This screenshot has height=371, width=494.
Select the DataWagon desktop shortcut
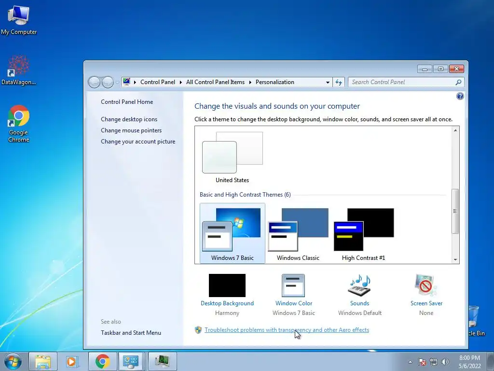point(19,70)
